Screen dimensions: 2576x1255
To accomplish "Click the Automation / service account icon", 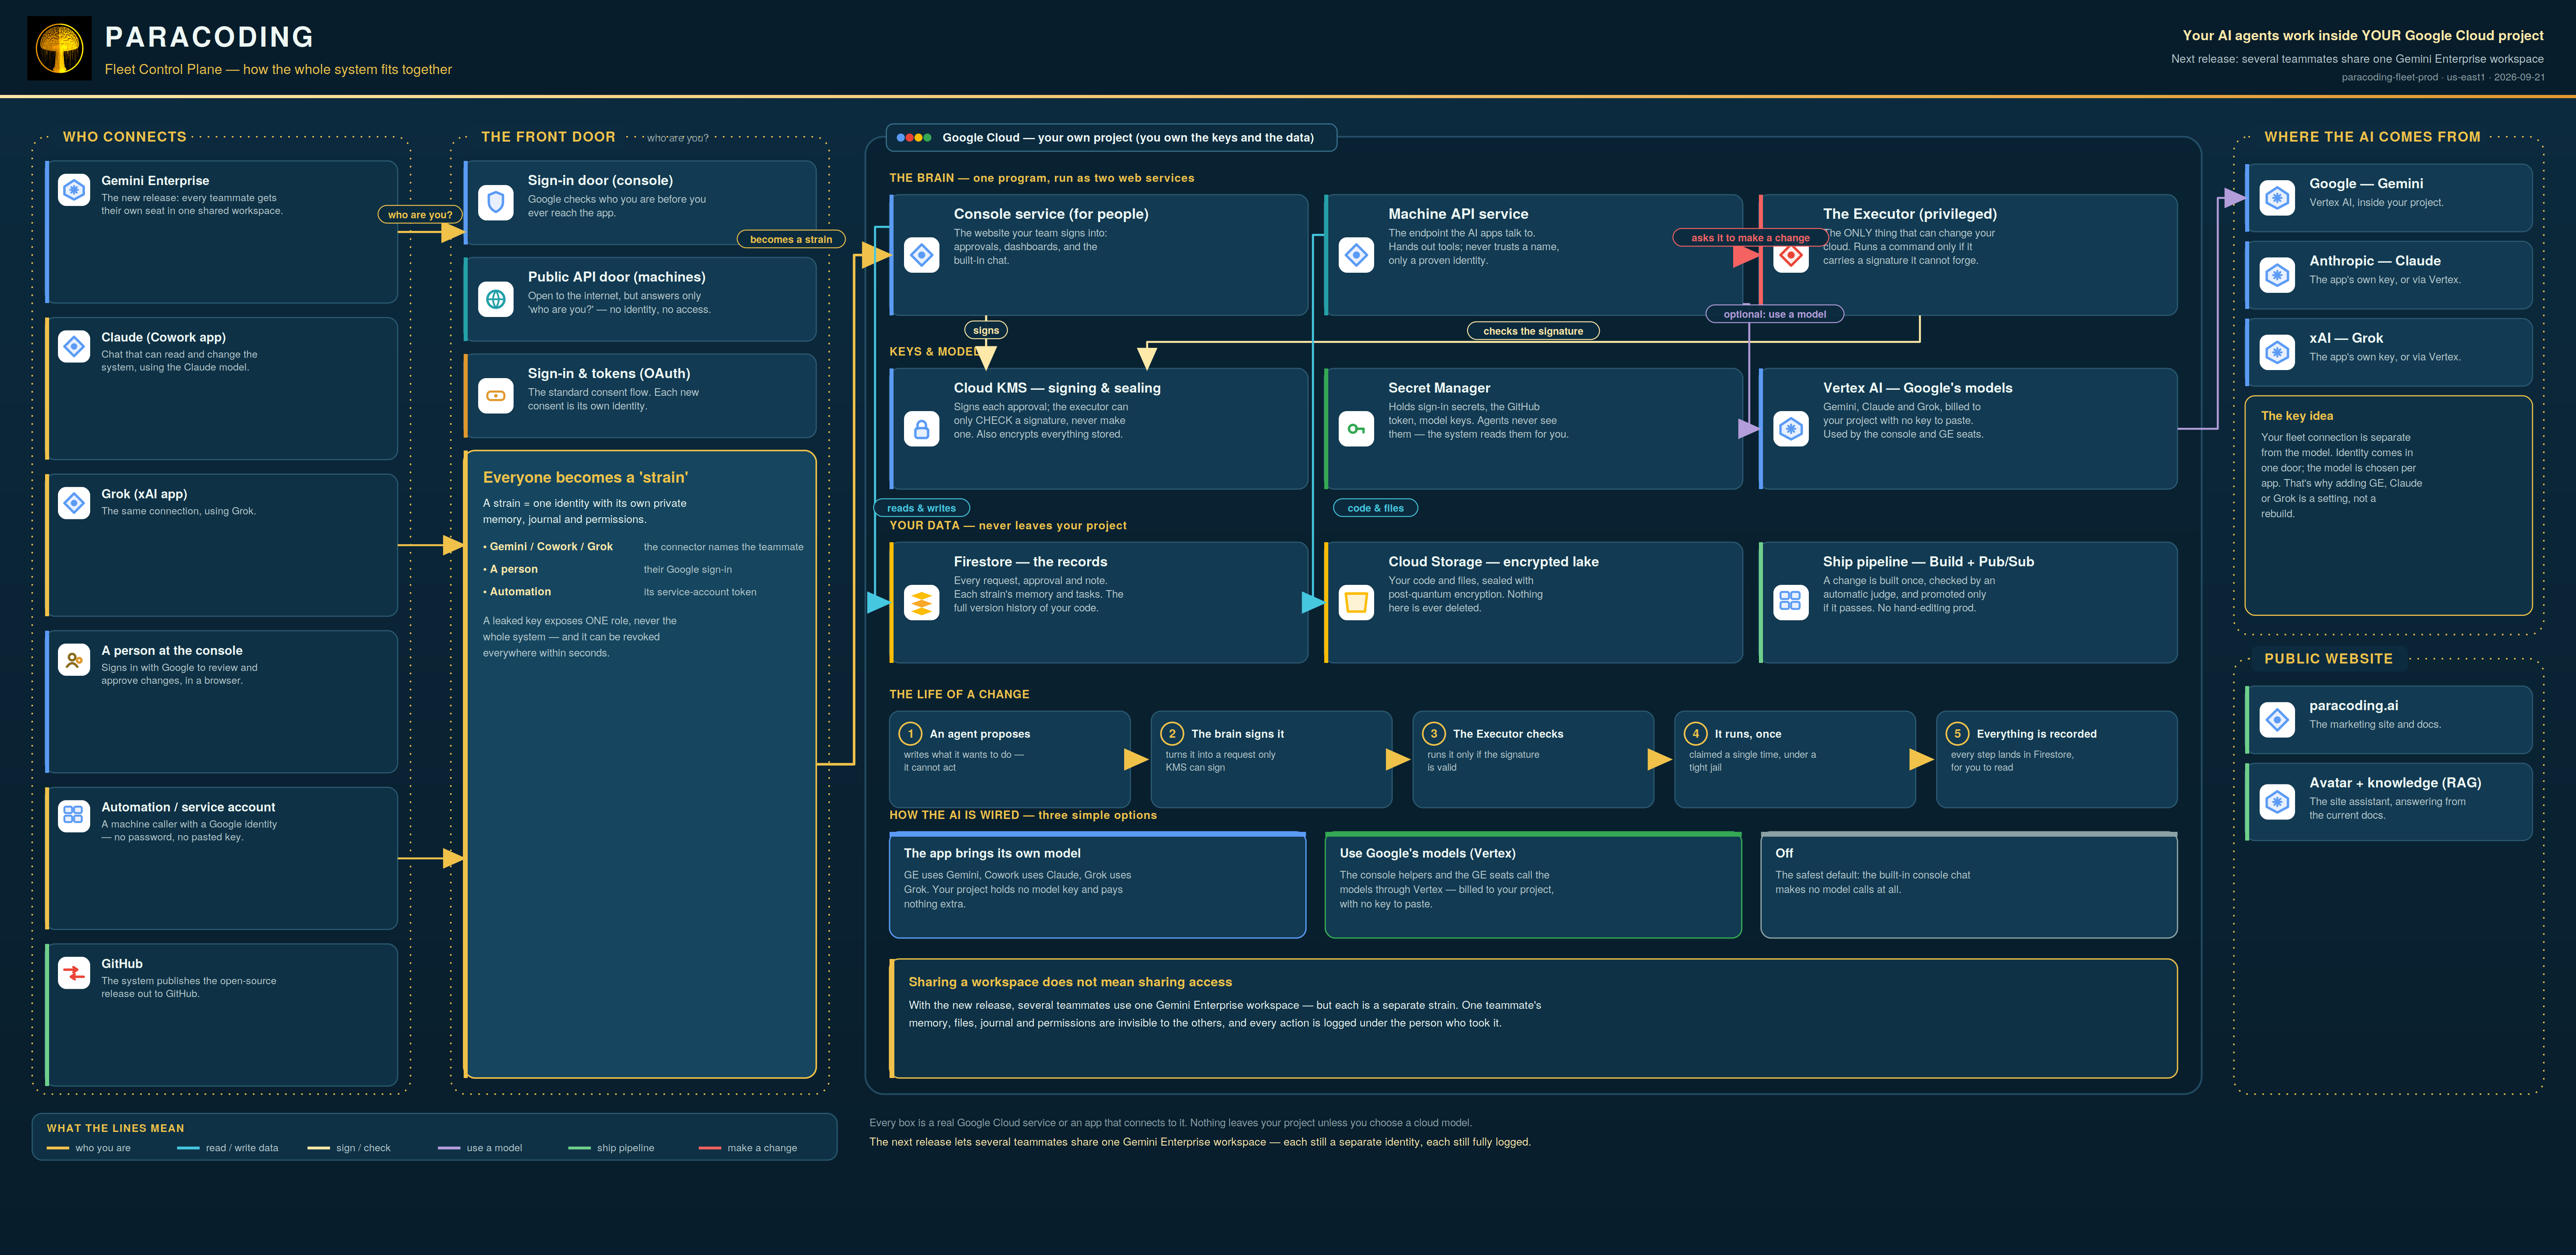I will click(74, 816).
